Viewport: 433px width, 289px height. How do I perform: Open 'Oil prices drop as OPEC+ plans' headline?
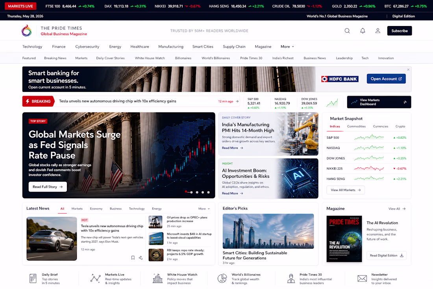click(x=187, y=219)
